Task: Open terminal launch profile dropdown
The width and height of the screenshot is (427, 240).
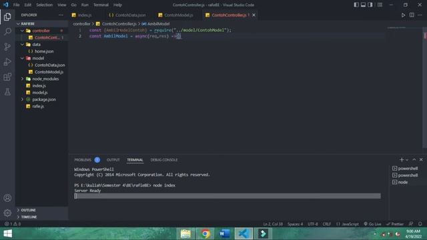Action: 407,160
